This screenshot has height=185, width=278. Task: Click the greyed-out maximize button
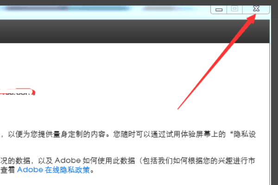click(234, 9)
